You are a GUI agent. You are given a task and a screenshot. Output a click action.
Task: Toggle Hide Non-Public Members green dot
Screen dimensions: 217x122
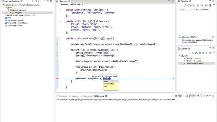(x=206, y=53)
